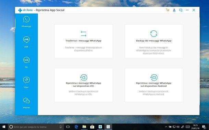This screenshot has height=130, width=209.
Task: Open Task View on the taskbar
Action: (68, 127)
